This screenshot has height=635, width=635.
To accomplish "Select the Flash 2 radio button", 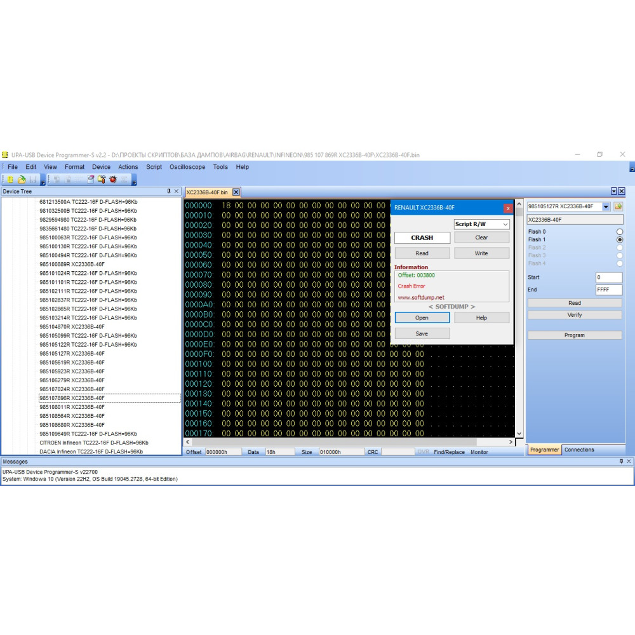I will click(x=619, y=248).
